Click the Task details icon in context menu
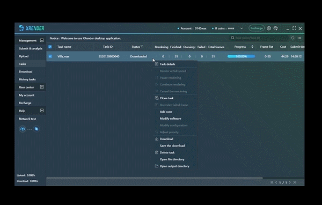Viewport: 322px width, 205px height. coord(157,64)
